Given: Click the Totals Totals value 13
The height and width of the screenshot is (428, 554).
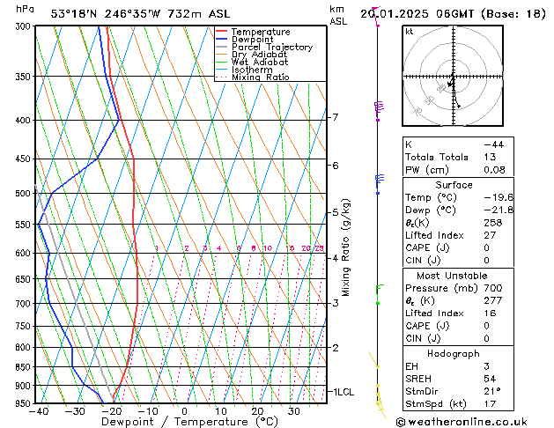Looking at the screenshot, I should pyautogui.click(x=490, y=157).
